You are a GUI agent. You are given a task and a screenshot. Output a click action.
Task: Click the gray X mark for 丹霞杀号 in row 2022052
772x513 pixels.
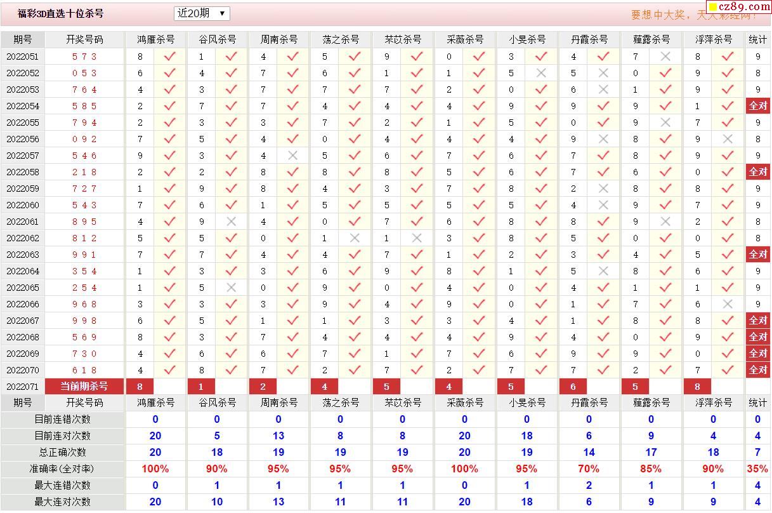[x=603, y=73]
